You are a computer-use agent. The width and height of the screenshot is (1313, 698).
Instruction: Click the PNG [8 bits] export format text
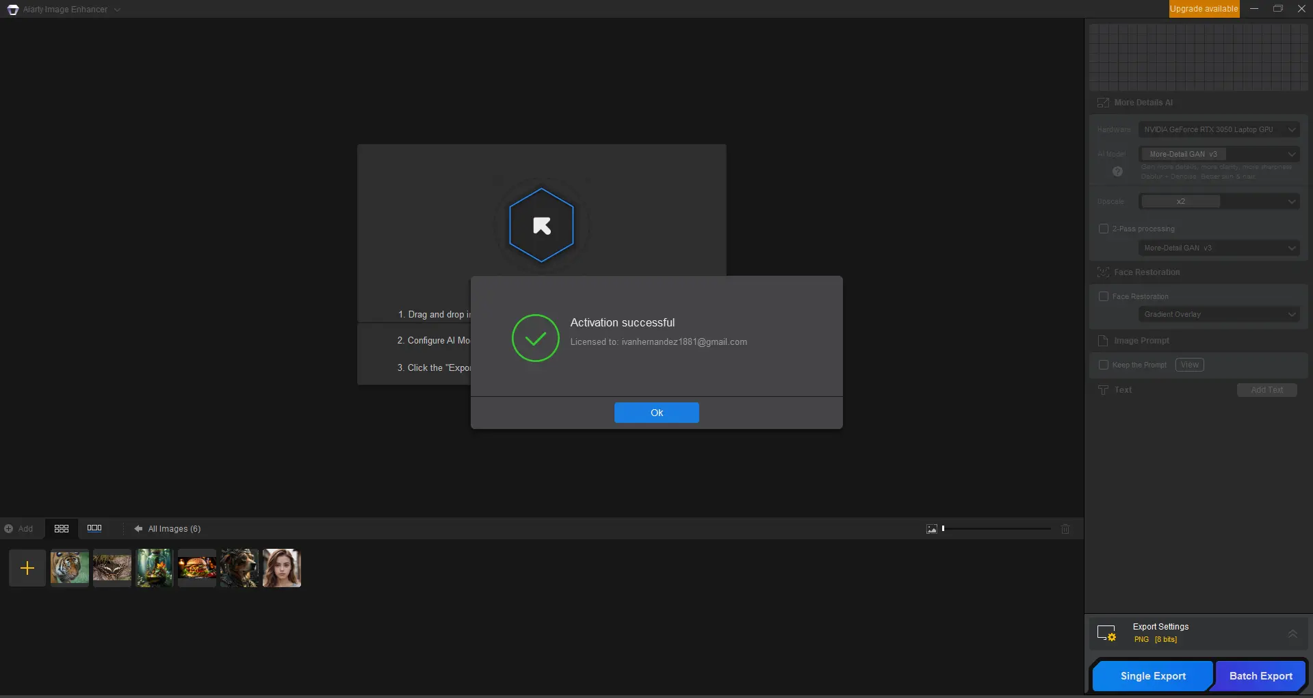(1155, 640)
